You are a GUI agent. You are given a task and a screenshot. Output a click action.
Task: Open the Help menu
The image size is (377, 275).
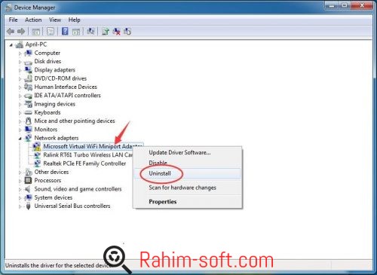point(75,20)
